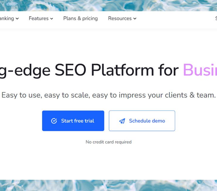
Task: Expand the Resources dropdown chevron
Action: 135,19
